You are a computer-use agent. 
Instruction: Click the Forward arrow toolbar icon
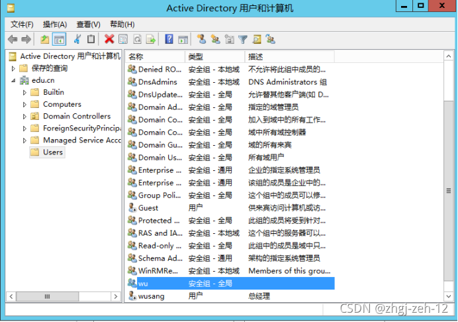(26, 39)
